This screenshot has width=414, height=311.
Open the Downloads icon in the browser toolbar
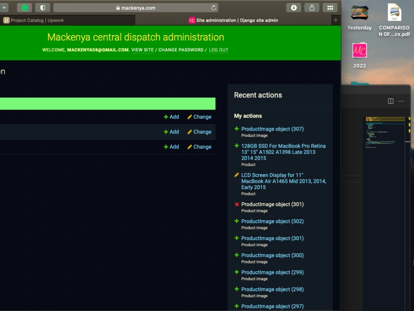[294, 7]
